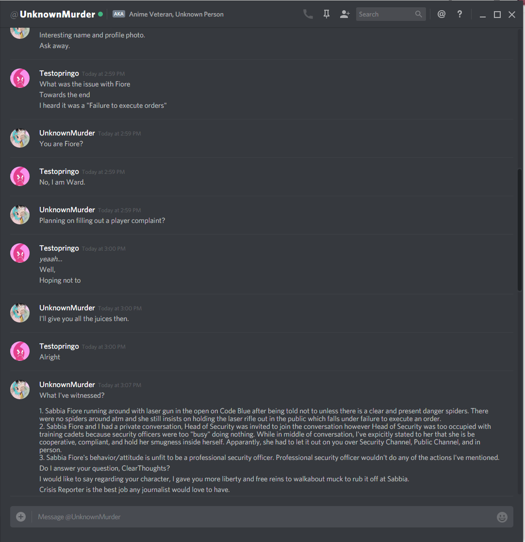Viewport: 525px width, 542px height.
Task: Click the green online status dot
Action: 100,14
